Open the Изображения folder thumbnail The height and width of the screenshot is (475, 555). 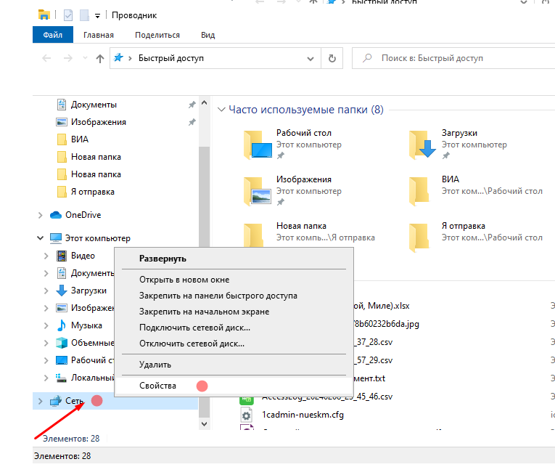[257, 190]
